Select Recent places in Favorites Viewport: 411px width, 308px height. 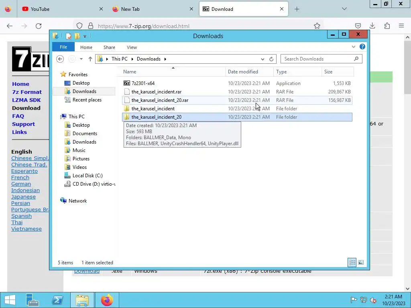(x=87, y=99)
